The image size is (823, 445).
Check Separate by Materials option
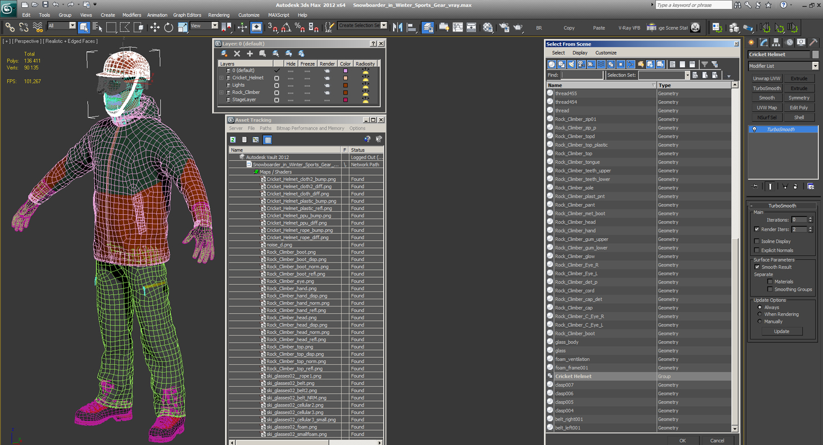tap(770, 281)
